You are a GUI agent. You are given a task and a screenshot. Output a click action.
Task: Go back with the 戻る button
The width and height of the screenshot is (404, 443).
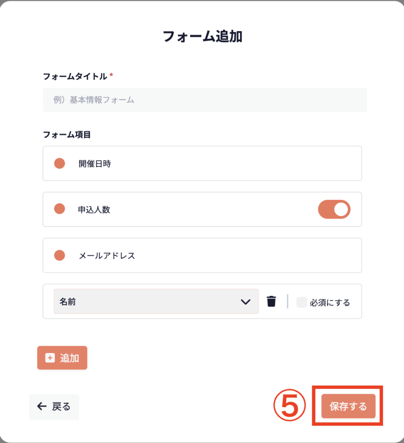point(54,407)
